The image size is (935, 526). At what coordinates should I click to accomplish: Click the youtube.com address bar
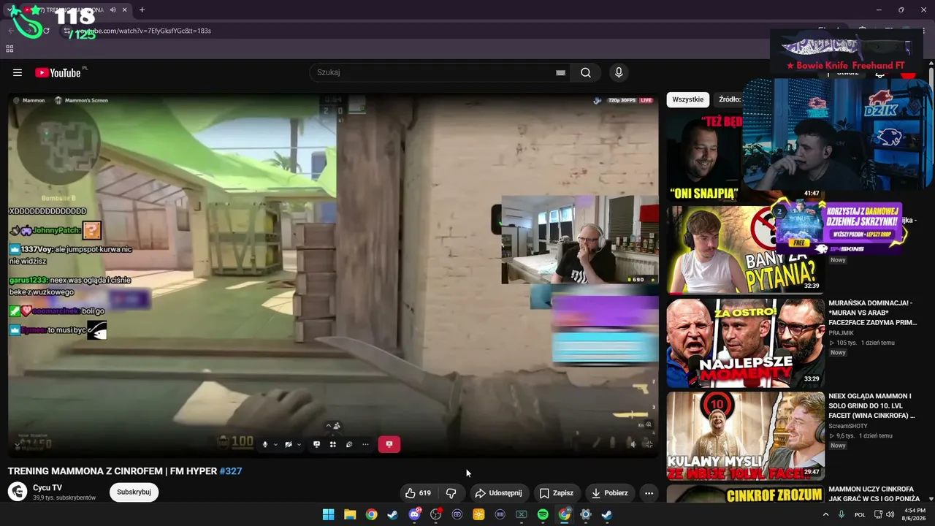[x=438, y=31]
